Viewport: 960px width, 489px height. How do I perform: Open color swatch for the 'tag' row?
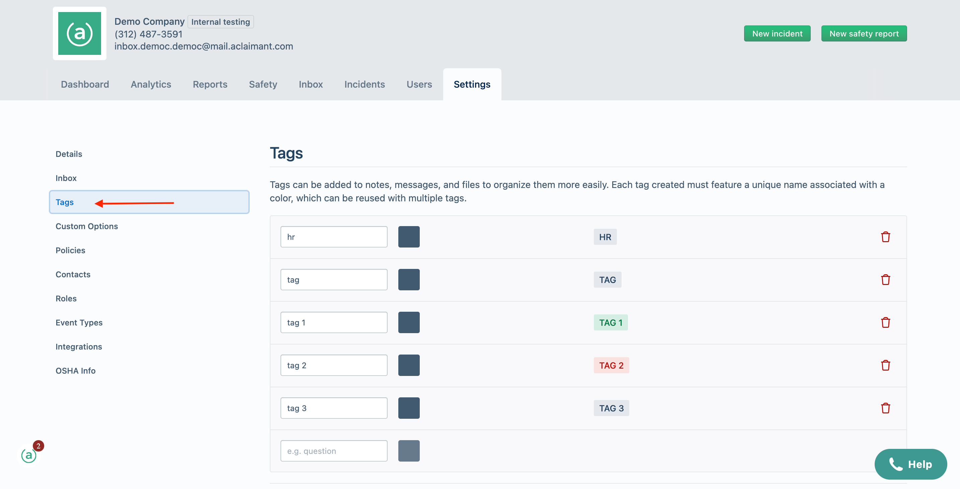click(409, 280)
